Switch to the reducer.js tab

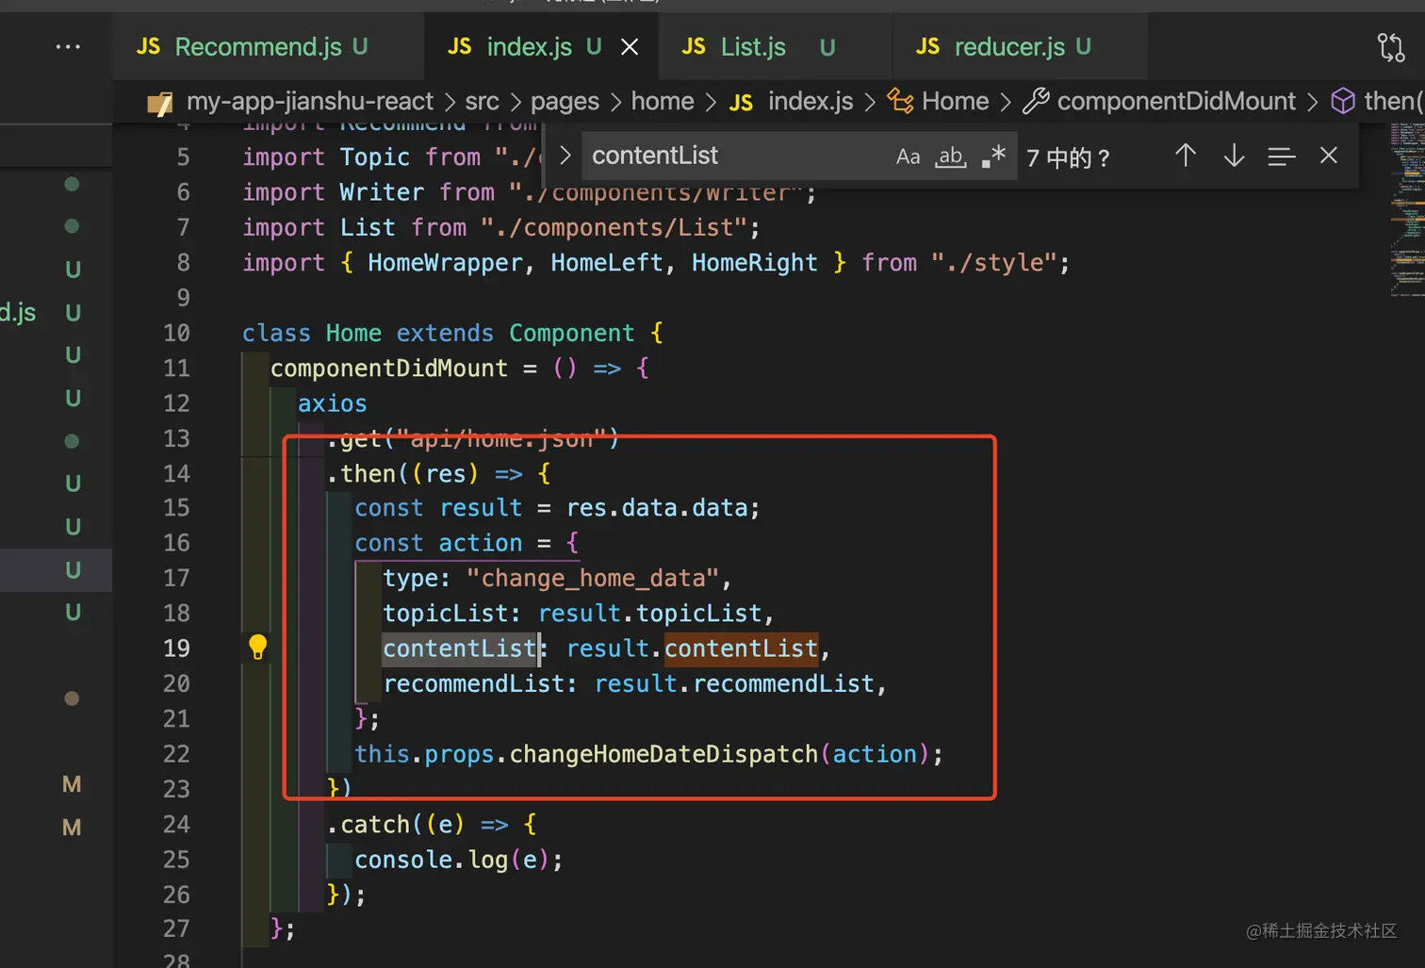[1020, 47]
